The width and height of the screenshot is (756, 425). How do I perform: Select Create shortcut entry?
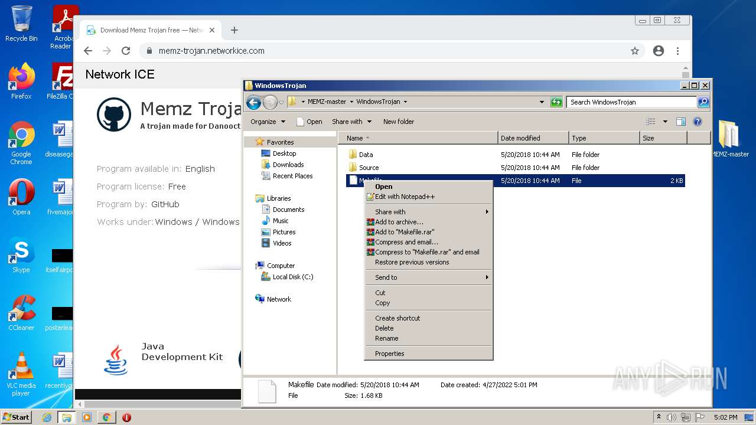[x=429, y=318]
